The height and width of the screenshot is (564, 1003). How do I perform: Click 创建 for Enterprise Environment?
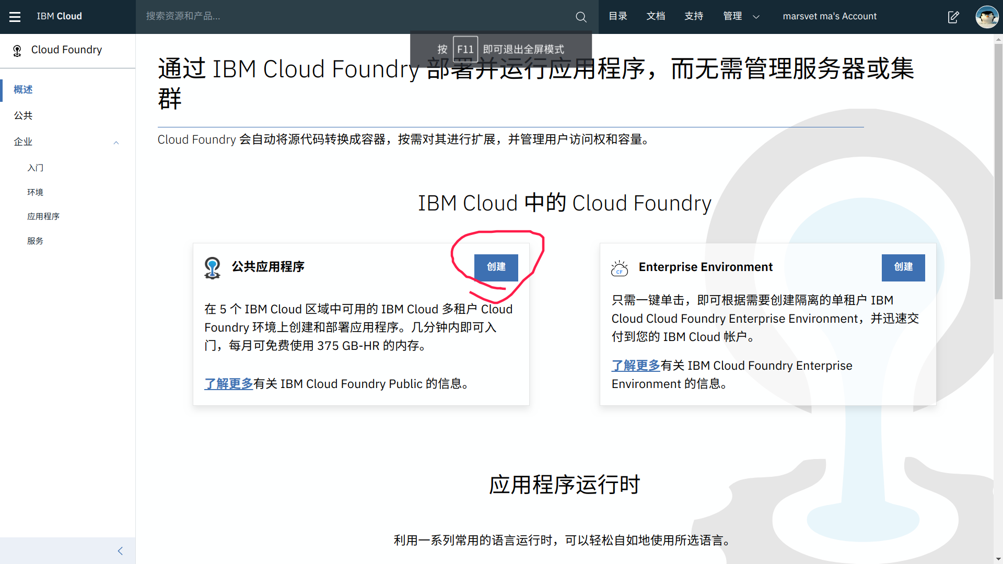tap(903, 268)
